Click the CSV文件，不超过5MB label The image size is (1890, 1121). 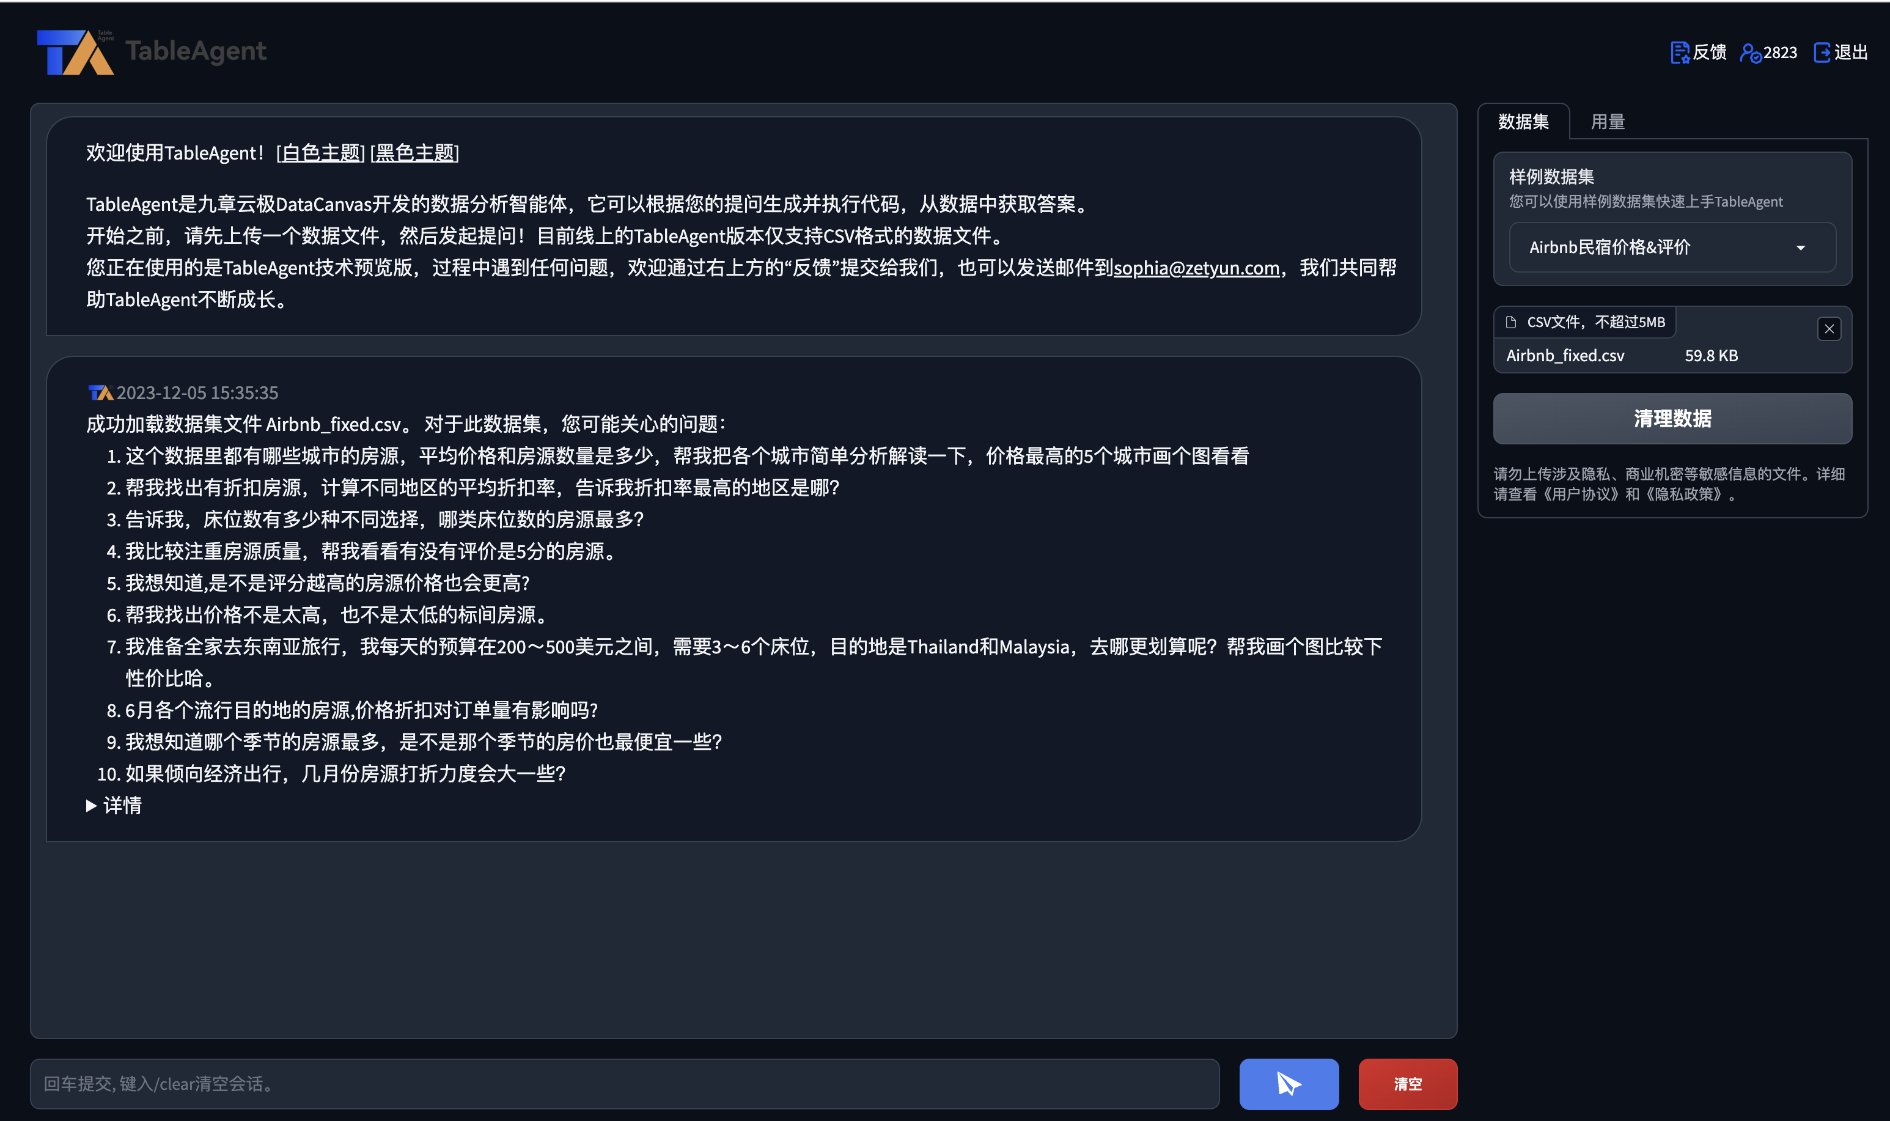(x=1595, y=322)
